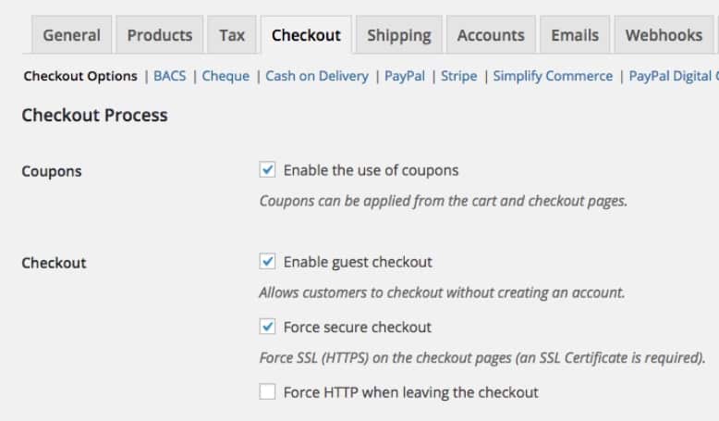The image size is (719, 421).
Task: Open the Cheque payment settings link
Action: [x=225, y=76]
